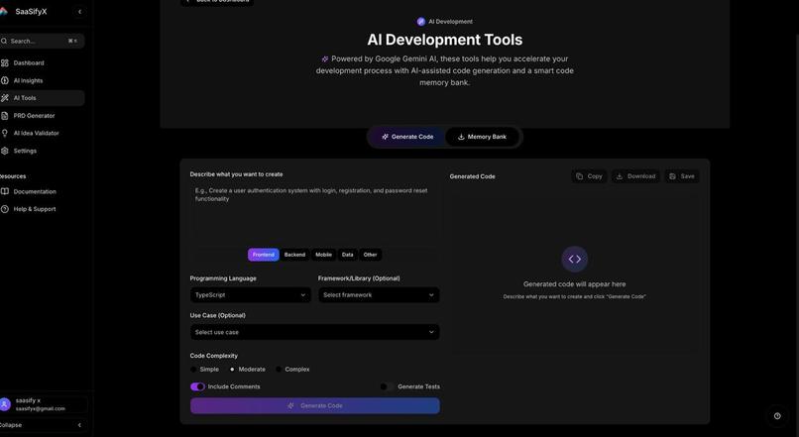Toggle the Include Comments switch

tap(197, 386)
